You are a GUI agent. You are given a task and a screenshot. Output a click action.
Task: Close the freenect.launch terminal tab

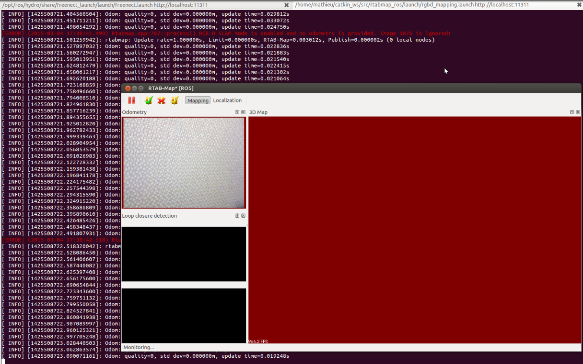287,5
